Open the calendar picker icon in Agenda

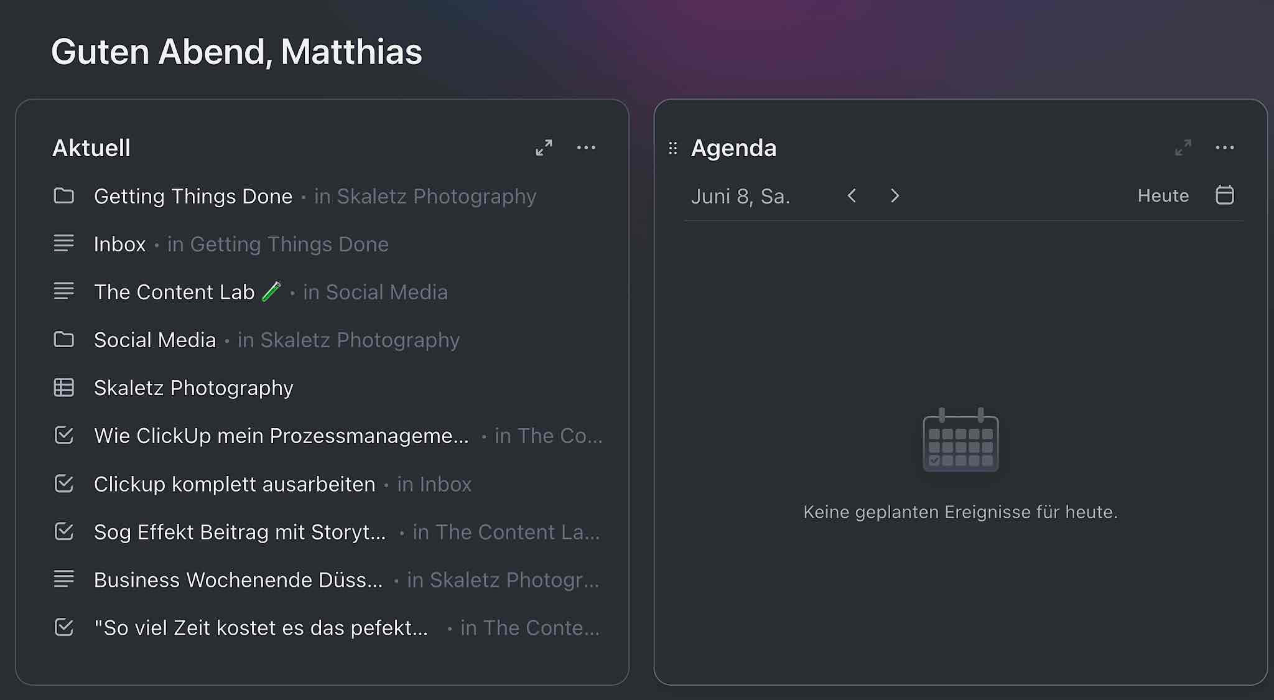[1224, 195]
